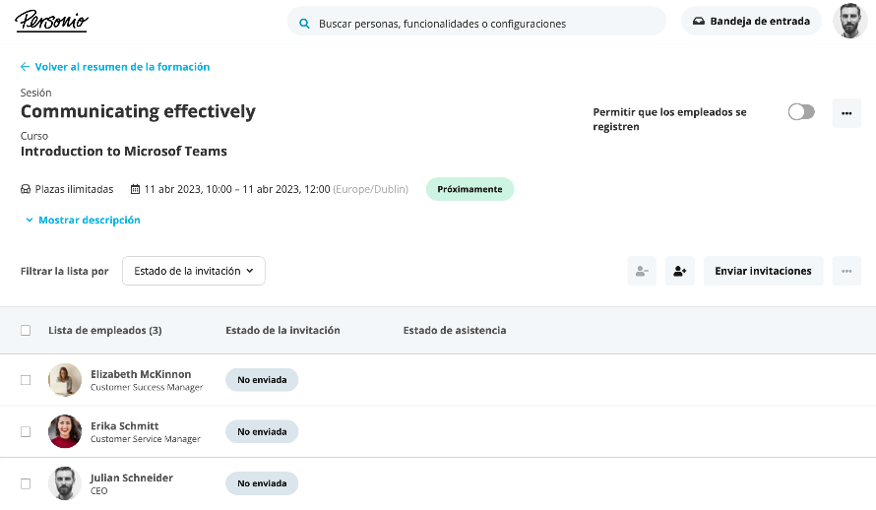Check the Elizabeth McKinnon row checkbox
Viewport: 876px width, 510px height.
coord(26,380)
